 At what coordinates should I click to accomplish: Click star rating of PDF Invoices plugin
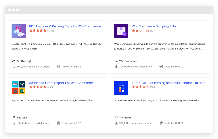point(38,30)
